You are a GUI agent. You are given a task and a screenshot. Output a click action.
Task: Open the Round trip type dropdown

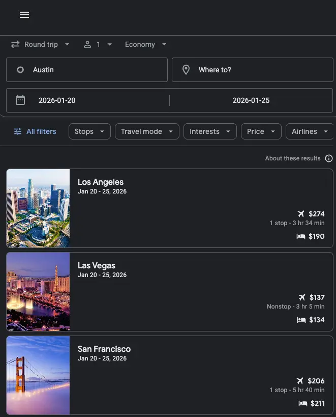coord(40,44)
